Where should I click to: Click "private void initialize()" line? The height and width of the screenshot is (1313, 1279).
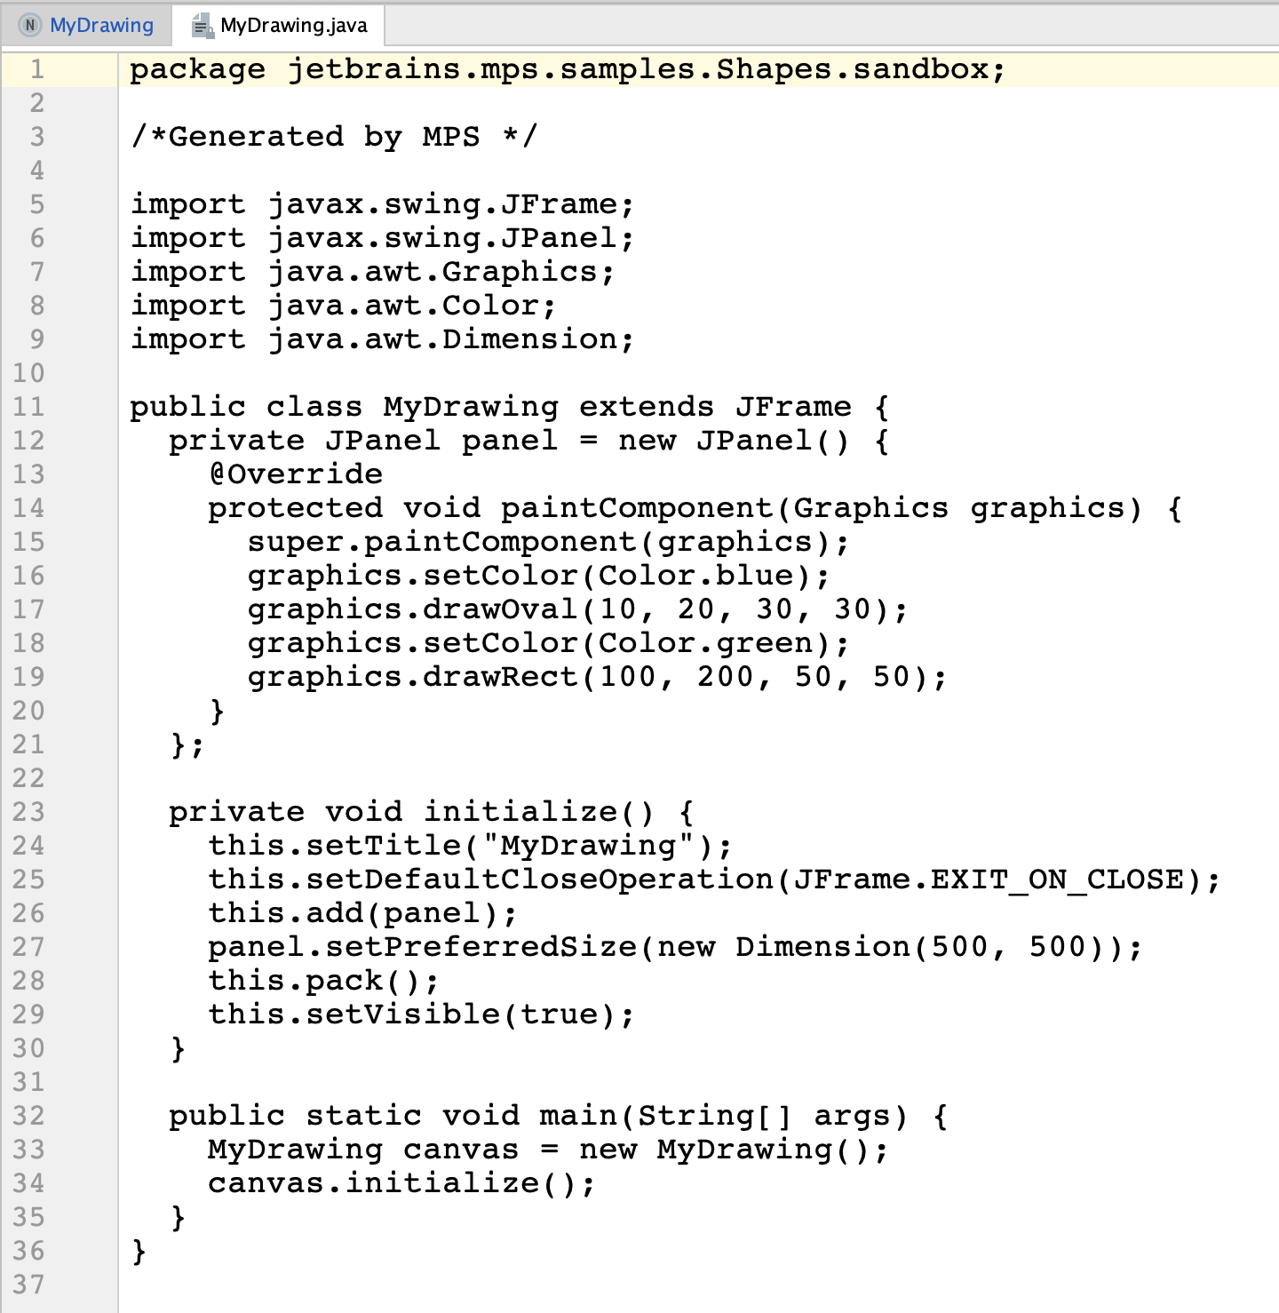click(432, 812)
